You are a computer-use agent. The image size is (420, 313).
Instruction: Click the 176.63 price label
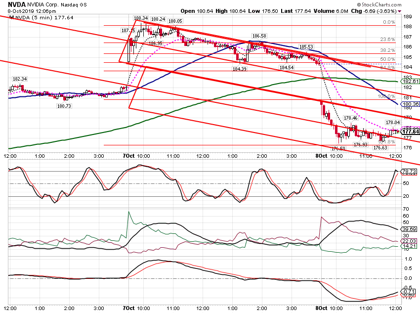(380, 148)
